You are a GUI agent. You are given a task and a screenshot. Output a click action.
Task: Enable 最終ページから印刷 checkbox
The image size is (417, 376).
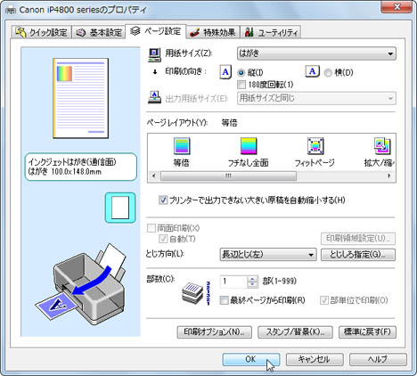click(224, 300)
